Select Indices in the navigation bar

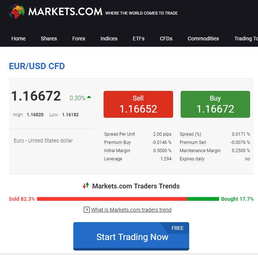109,39
